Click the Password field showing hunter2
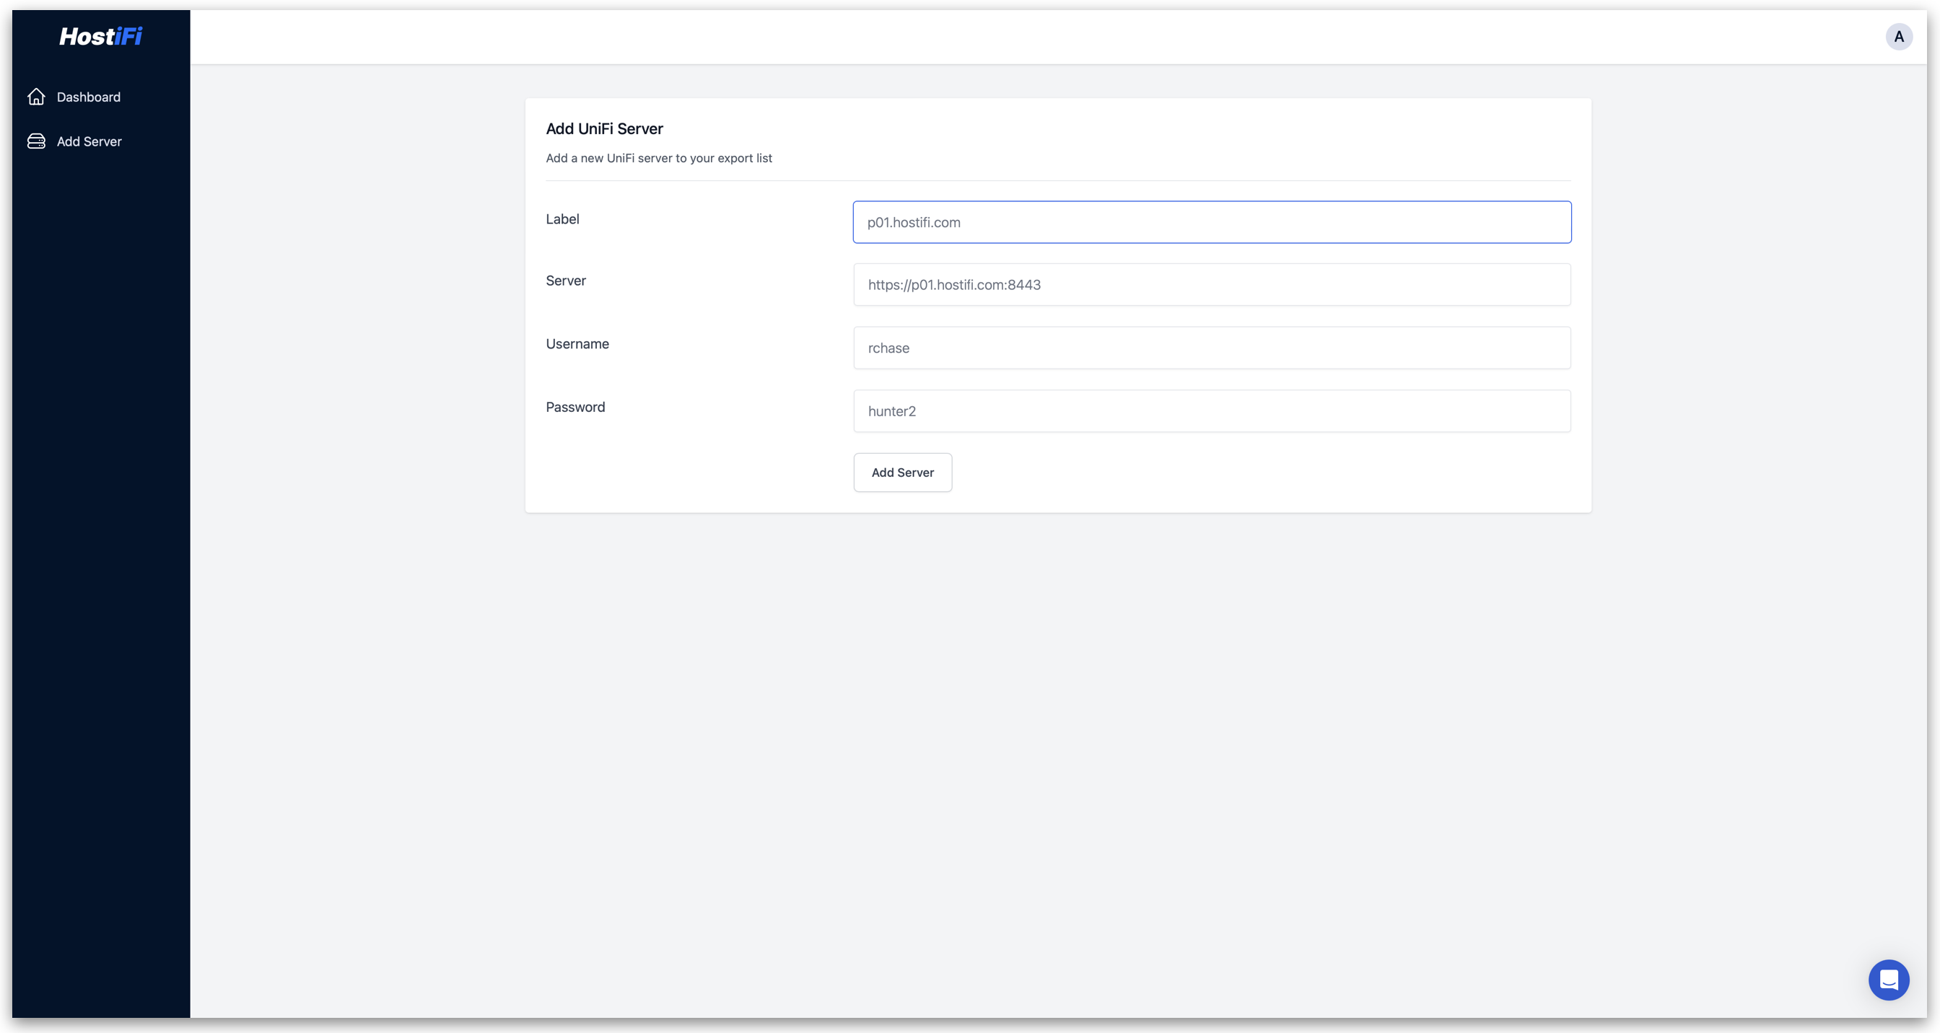1940x1033 pixels. pyautogui.click(x=1211, y=411)
